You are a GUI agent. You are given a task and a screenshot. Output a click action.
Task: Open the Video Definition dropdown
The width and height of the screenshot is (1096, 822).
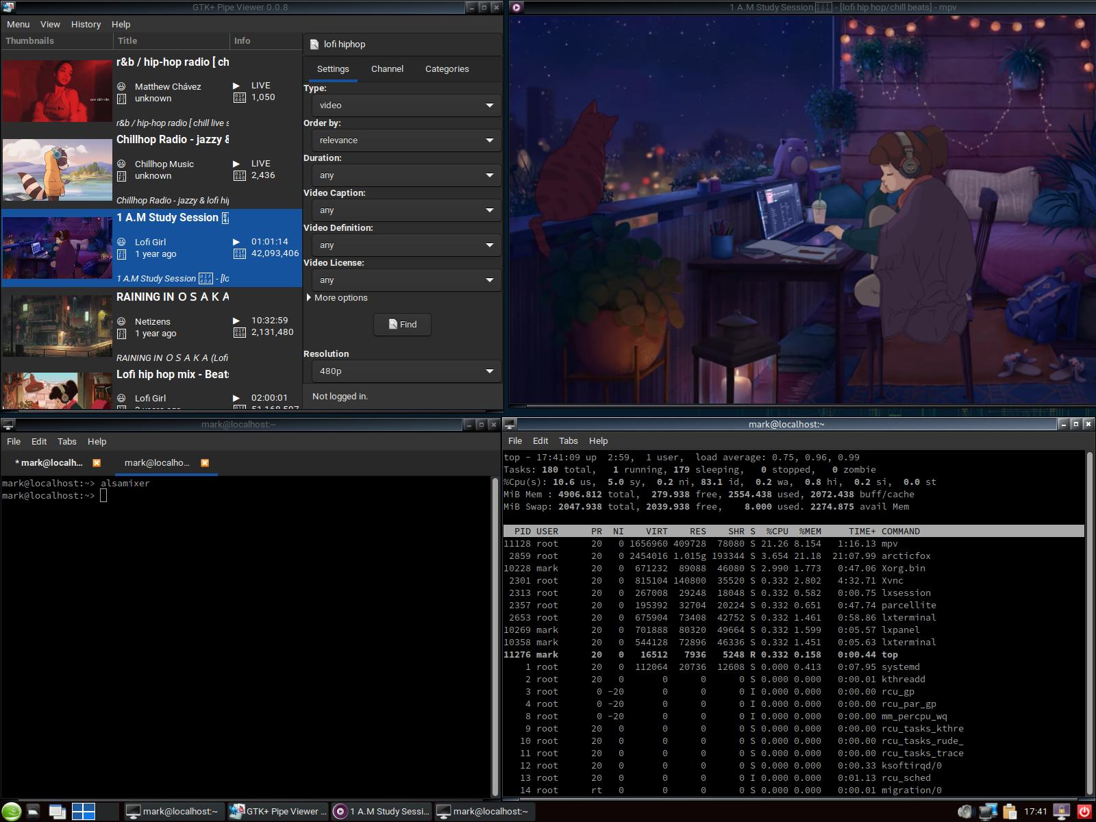406,245
